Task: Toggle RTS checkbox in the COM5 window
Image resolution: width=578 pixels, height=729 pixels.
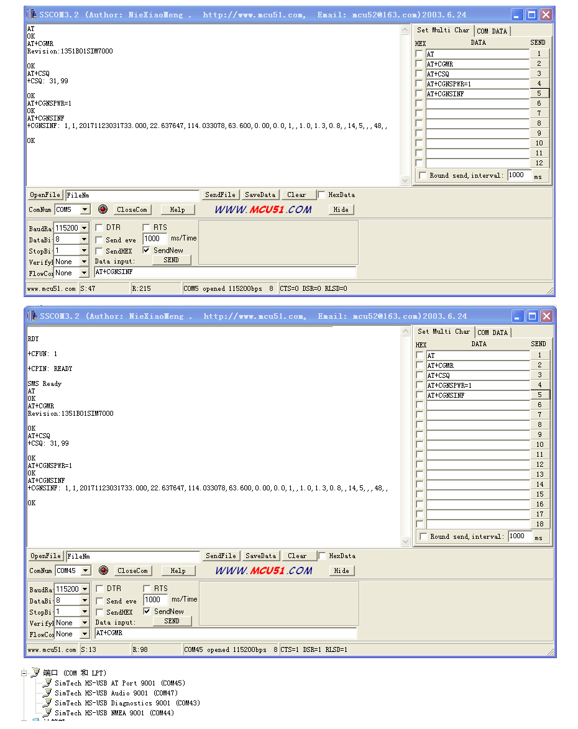Action: click(146, 227)
